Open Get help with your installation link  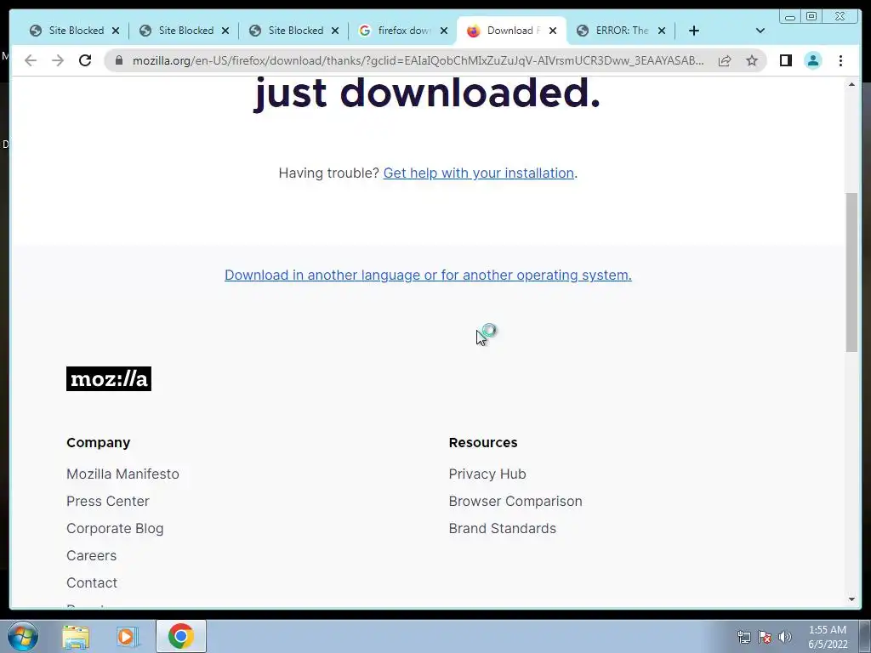(478, 173)
